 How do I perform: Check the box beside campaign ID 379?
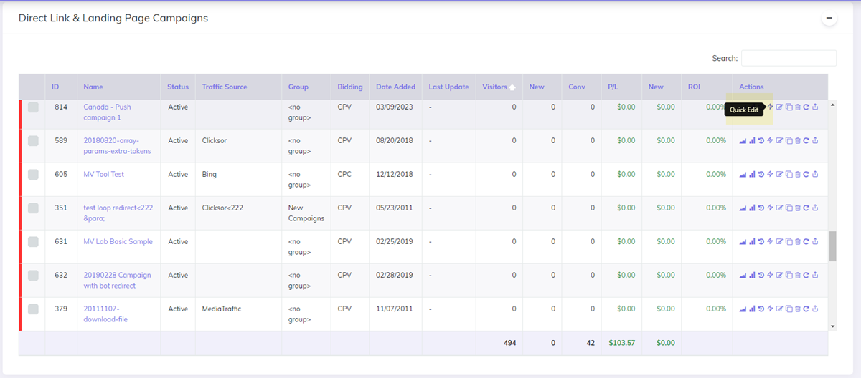(x=33, y=309)
